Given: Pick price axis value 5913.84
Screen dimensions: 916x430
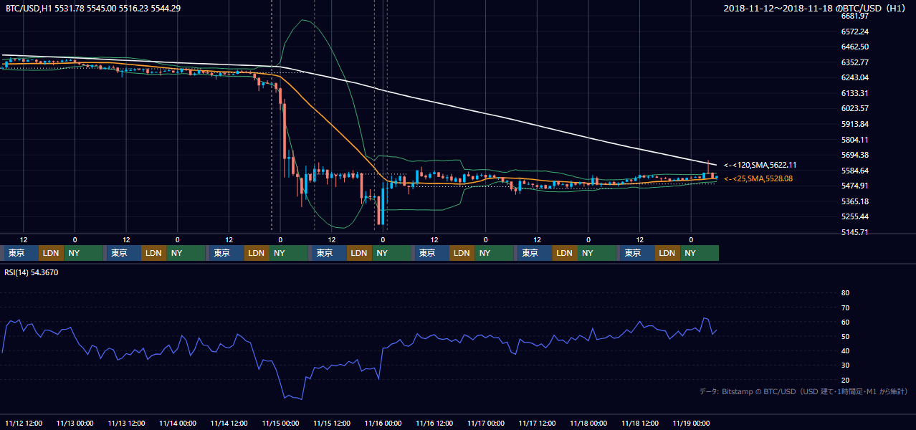Looking at the screenshot, I should (855, 124).
